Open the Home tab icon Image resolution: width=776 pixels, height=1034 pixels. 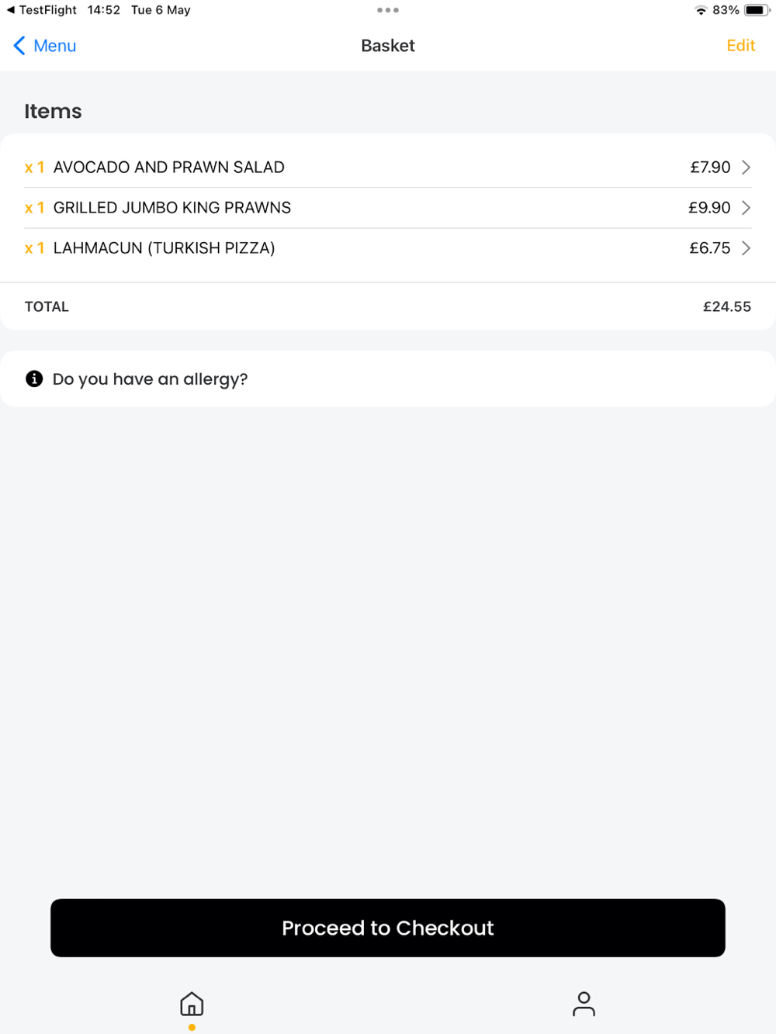coord(192,1005)
